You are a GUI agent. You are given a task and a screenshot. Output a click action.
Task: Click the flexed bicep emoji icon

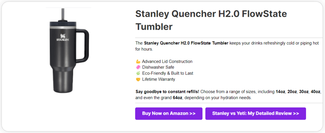pos(137,61)
